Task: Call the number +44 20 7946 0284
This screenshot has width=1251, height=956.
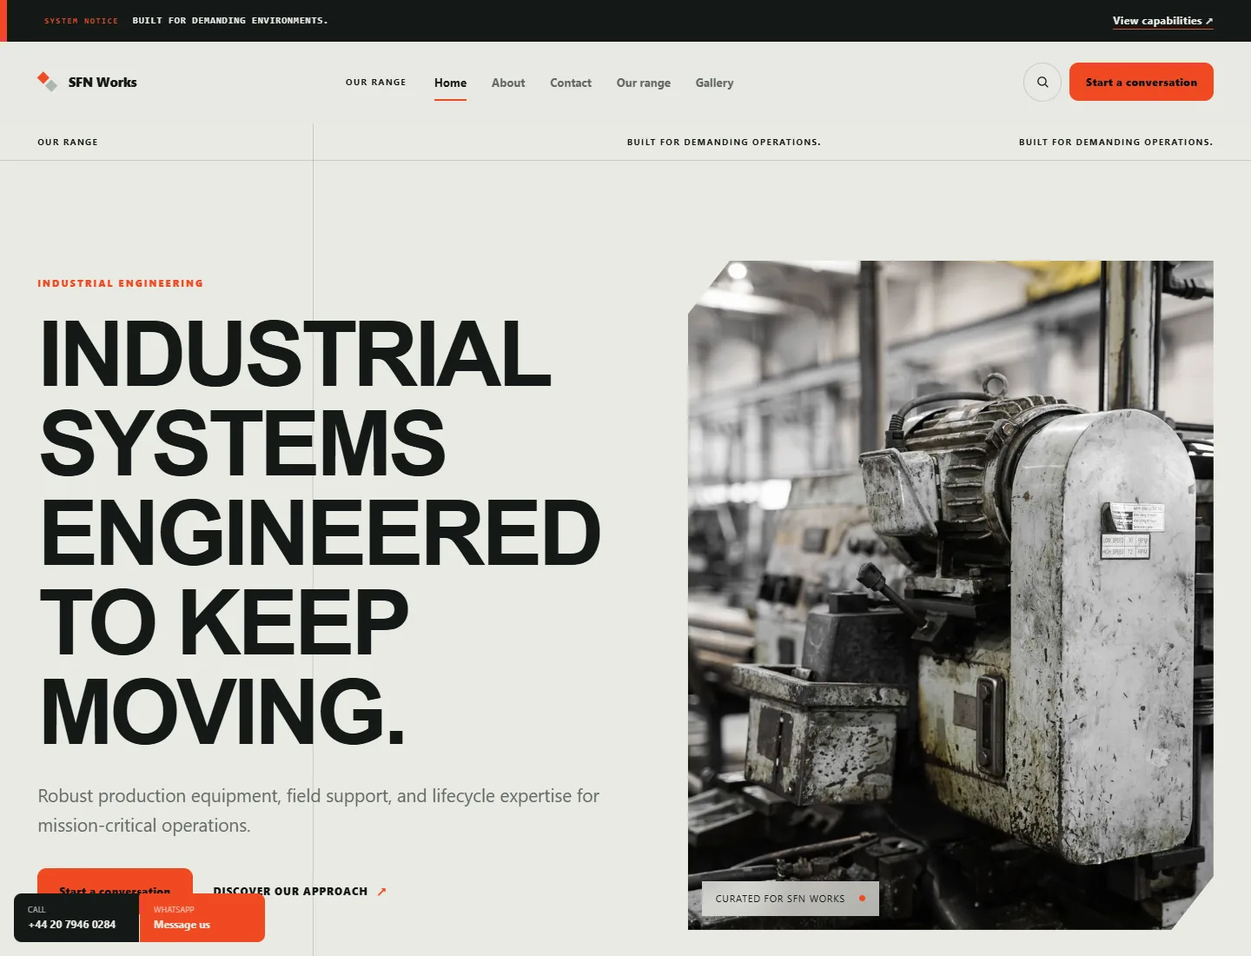Action: 76,918
